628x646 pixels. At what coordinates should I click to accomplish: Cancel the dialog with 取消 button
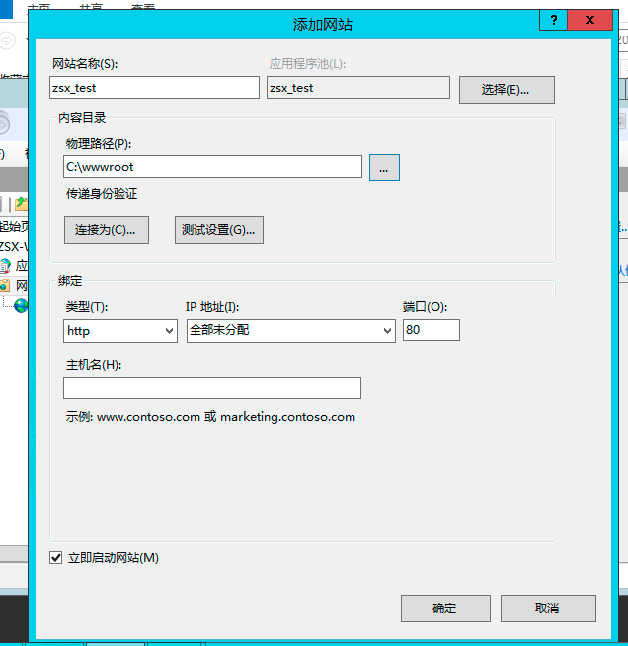click(548, 609)
